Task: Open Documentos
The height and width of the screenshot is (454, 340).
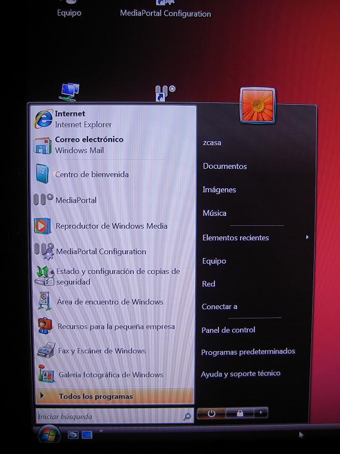Action: click(x=224, y=166)
